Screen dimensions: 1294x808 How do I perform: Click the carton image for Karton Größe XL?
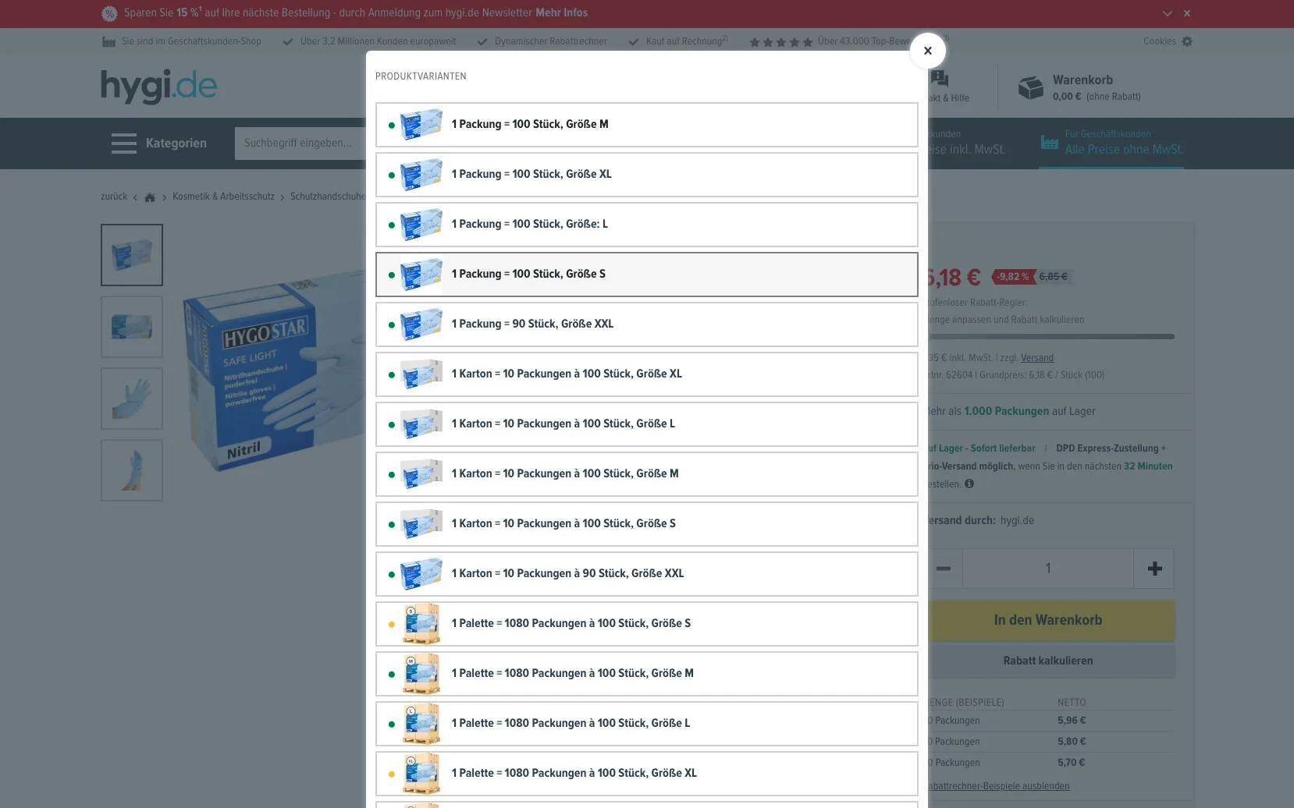coord(421,374)
